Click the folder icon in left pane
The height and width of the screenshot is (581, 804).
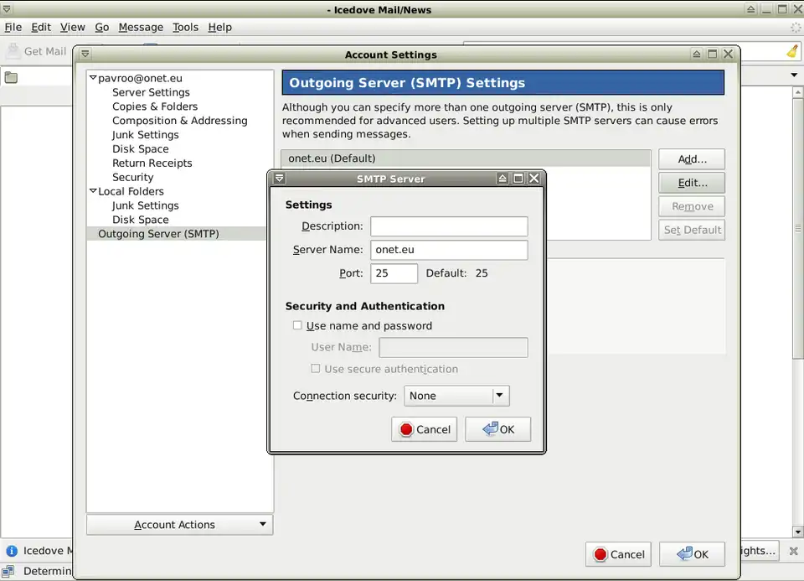[11, 78]
